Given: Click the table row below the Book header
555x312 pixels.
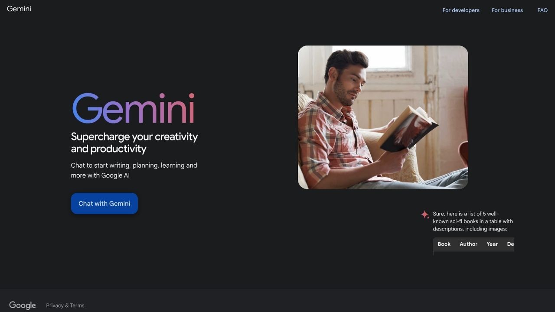Looking at the screenshot, I should [473, 253].
